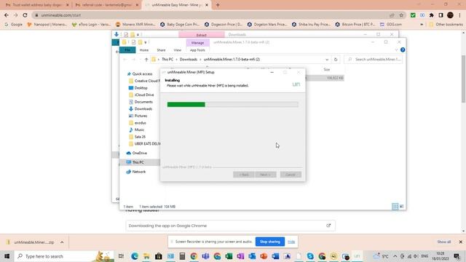
Task: Expand the address path history dropdown
Action: 327,60
